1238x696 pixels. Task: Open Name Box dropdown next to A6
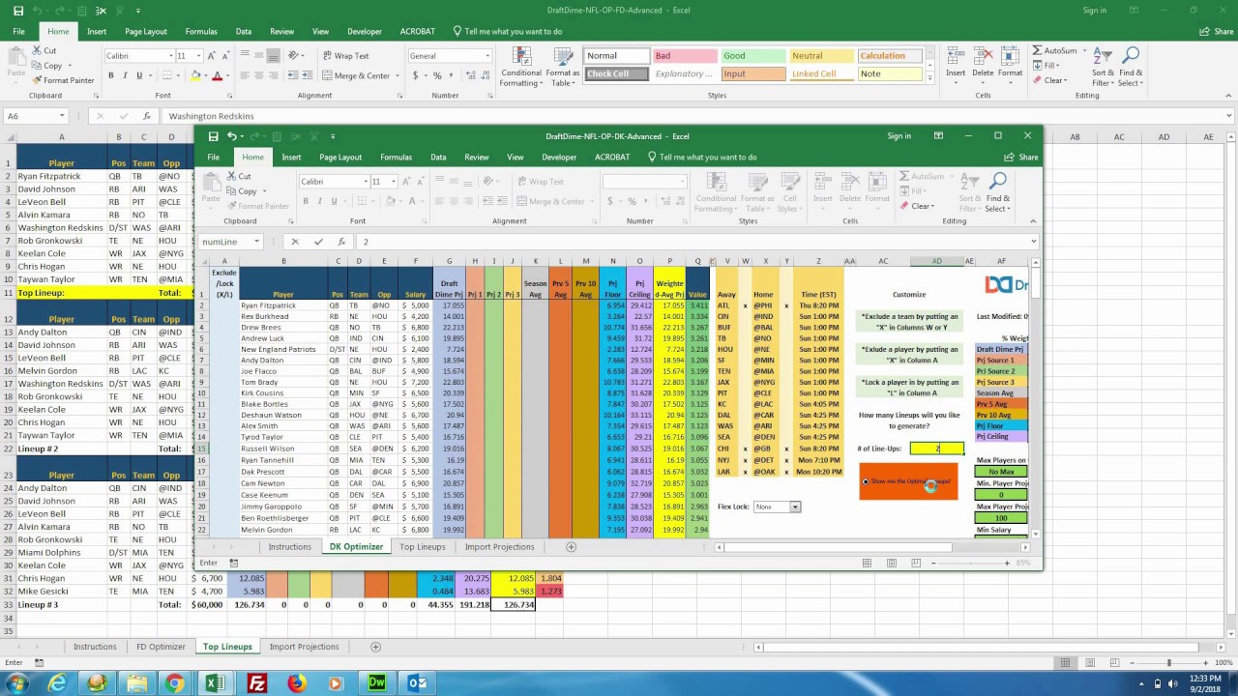(x=62, y=116)
